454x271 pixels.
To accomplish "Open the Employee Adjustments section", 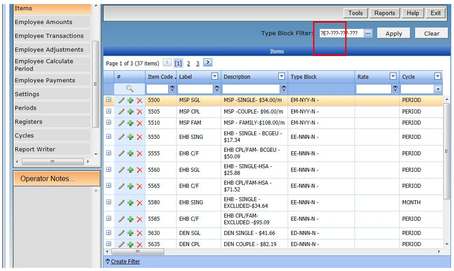I will (52, 50).
